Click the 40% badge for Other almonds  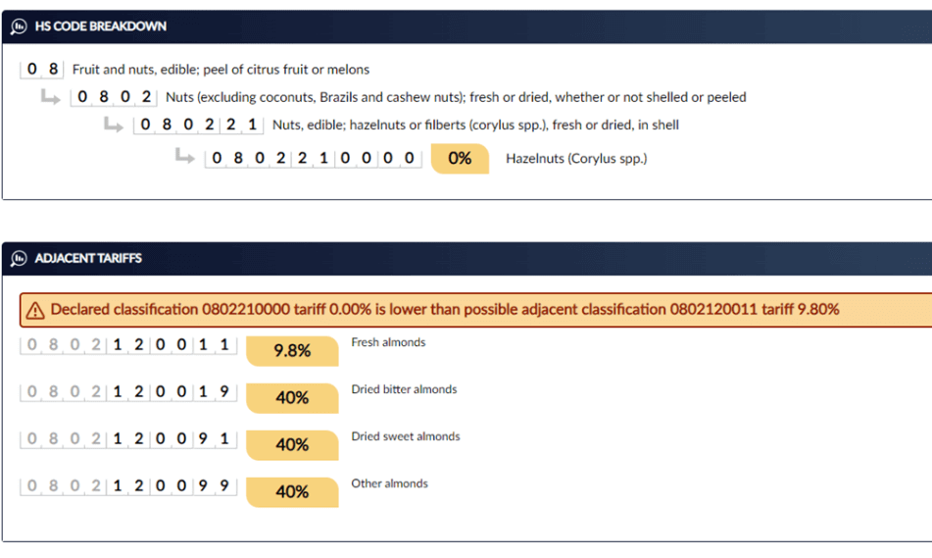tap(292, 492)
